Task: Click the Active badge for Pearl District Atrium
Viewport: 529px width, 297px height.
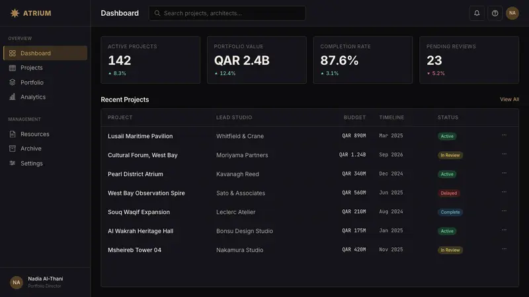Action: pos(447,174)
